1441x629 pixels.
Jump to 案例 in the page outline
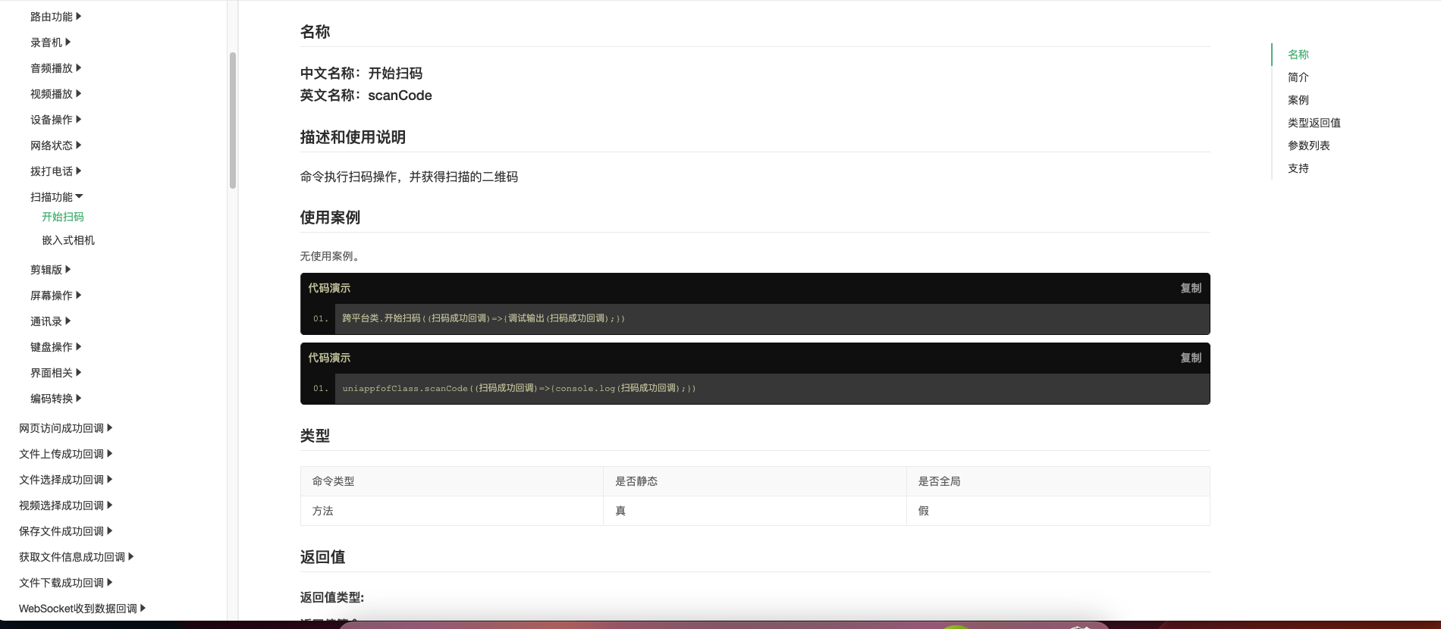(1298, 100)
